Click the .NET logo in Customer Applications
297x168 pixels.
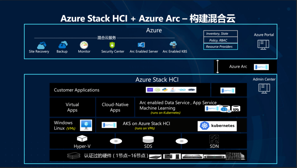pos(150,90)
